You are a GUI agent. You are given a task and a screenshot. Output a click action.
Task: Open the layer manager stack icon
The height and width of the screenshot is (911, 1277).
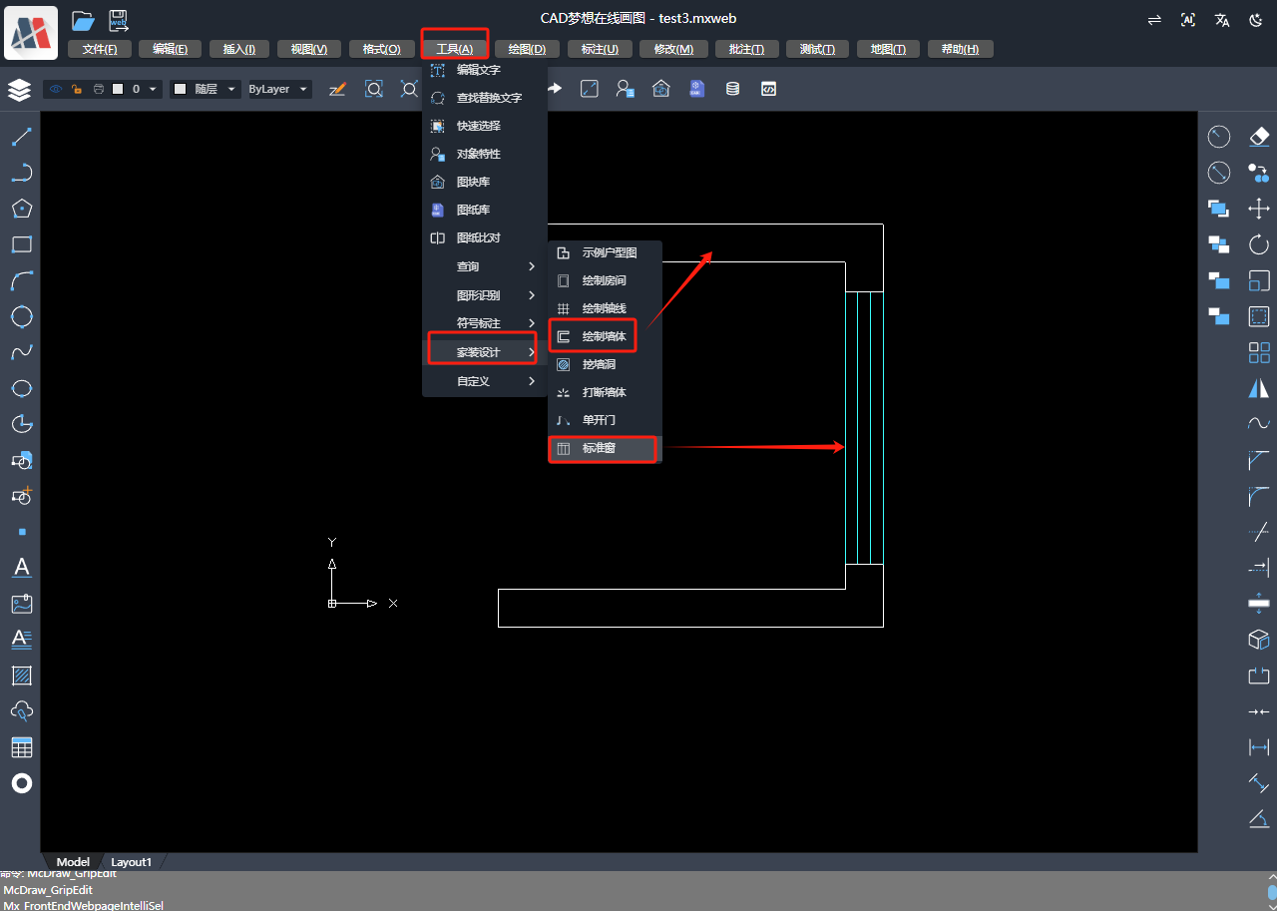click(19, 90)
